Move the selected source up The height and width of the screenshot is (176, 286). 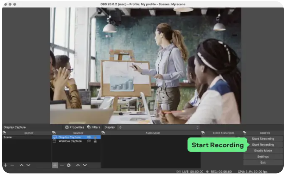(x=78, y=165)
